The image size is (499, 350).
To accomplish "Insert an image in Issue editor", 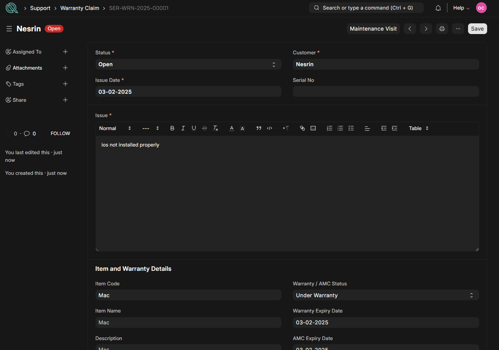I will click(313, 128).
